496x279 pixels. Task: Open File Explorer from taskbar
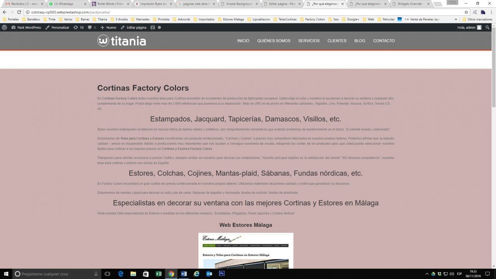(x=133, y=274)
